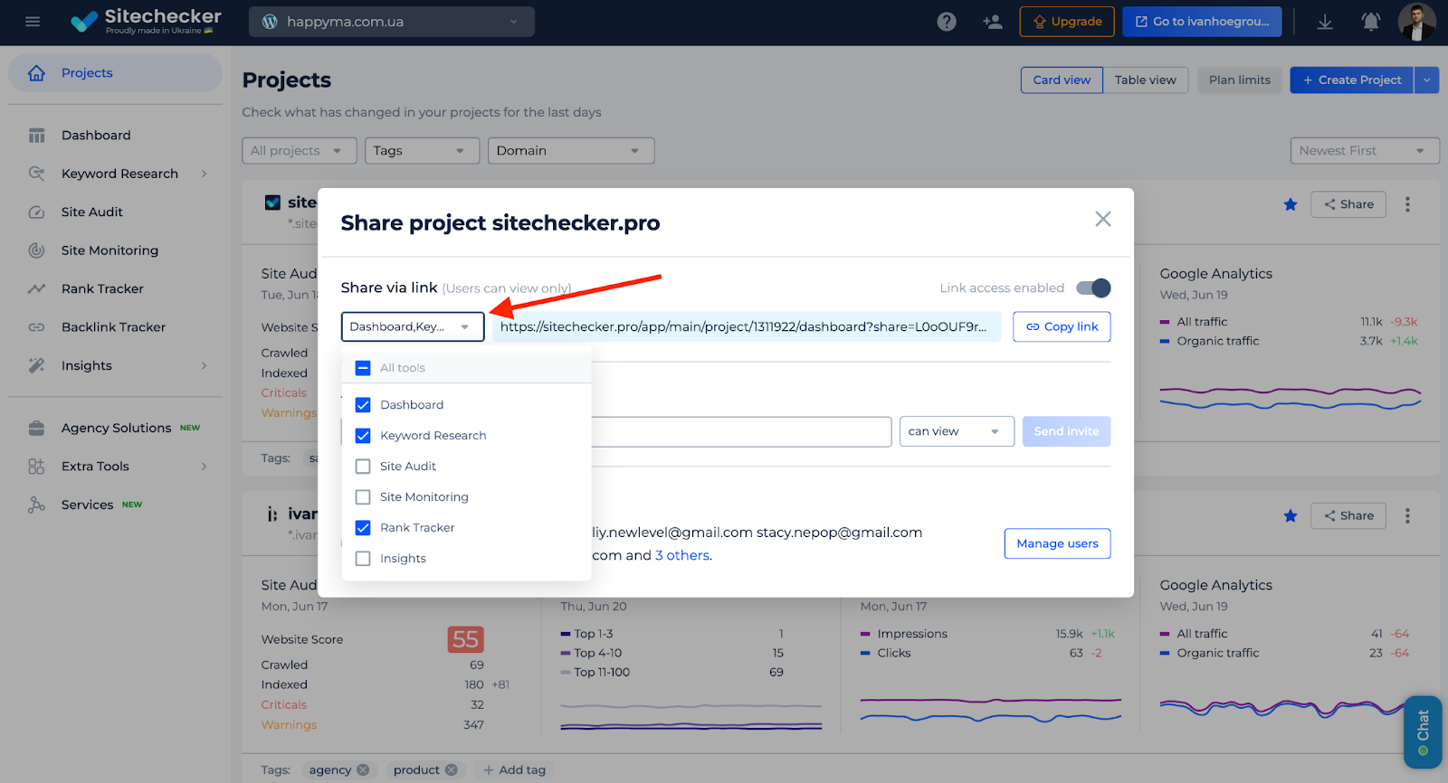Screen dimensions: 1448x783
Task: Click the Rank Tracker sidebar icon
Action: [36, 289]
